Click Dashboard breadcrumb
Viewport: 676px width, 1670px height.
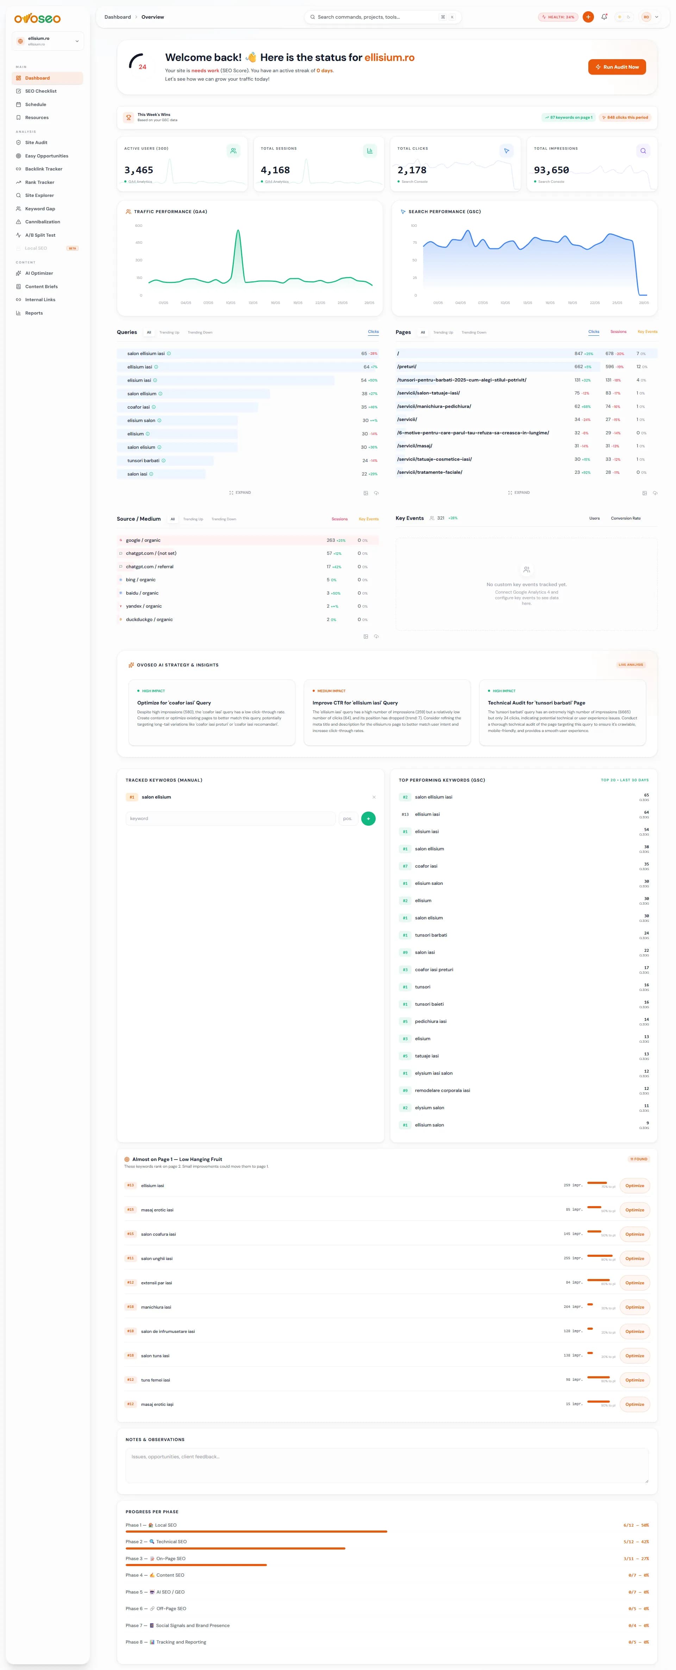click(117, 17)
